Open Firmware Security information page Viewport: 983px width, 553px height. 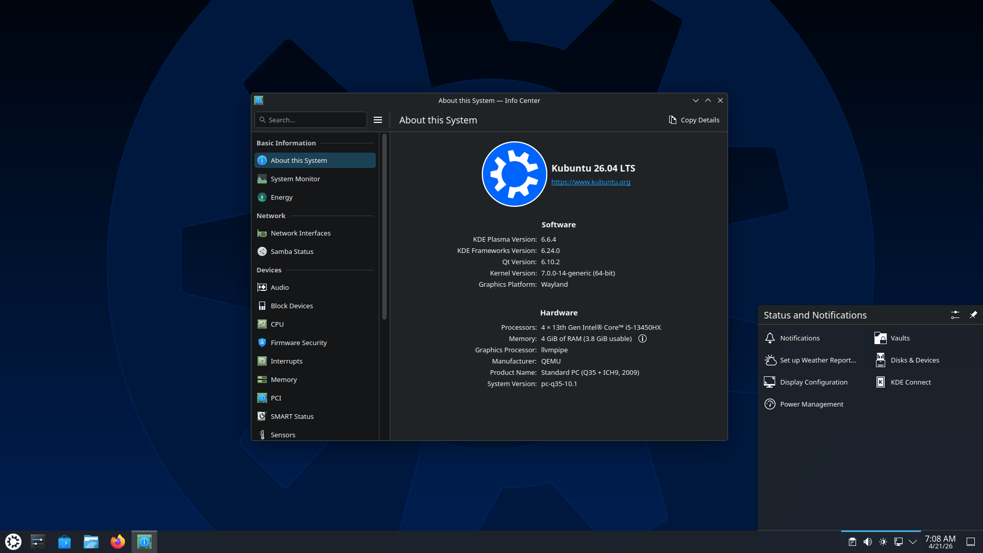pyautogui.click(x=299, y=342)
